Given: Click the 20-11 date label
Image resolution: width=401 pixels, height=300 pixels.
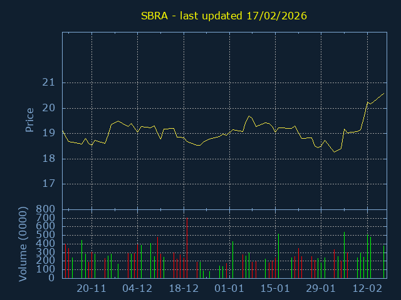Looking at the screenshot, I should pyautogui.click(x=91, y=289).
